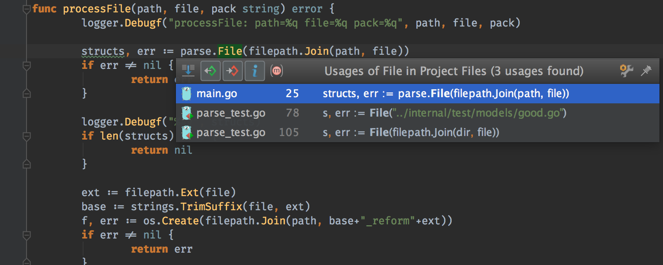Click line number 105 in usages list

[289, 132]
